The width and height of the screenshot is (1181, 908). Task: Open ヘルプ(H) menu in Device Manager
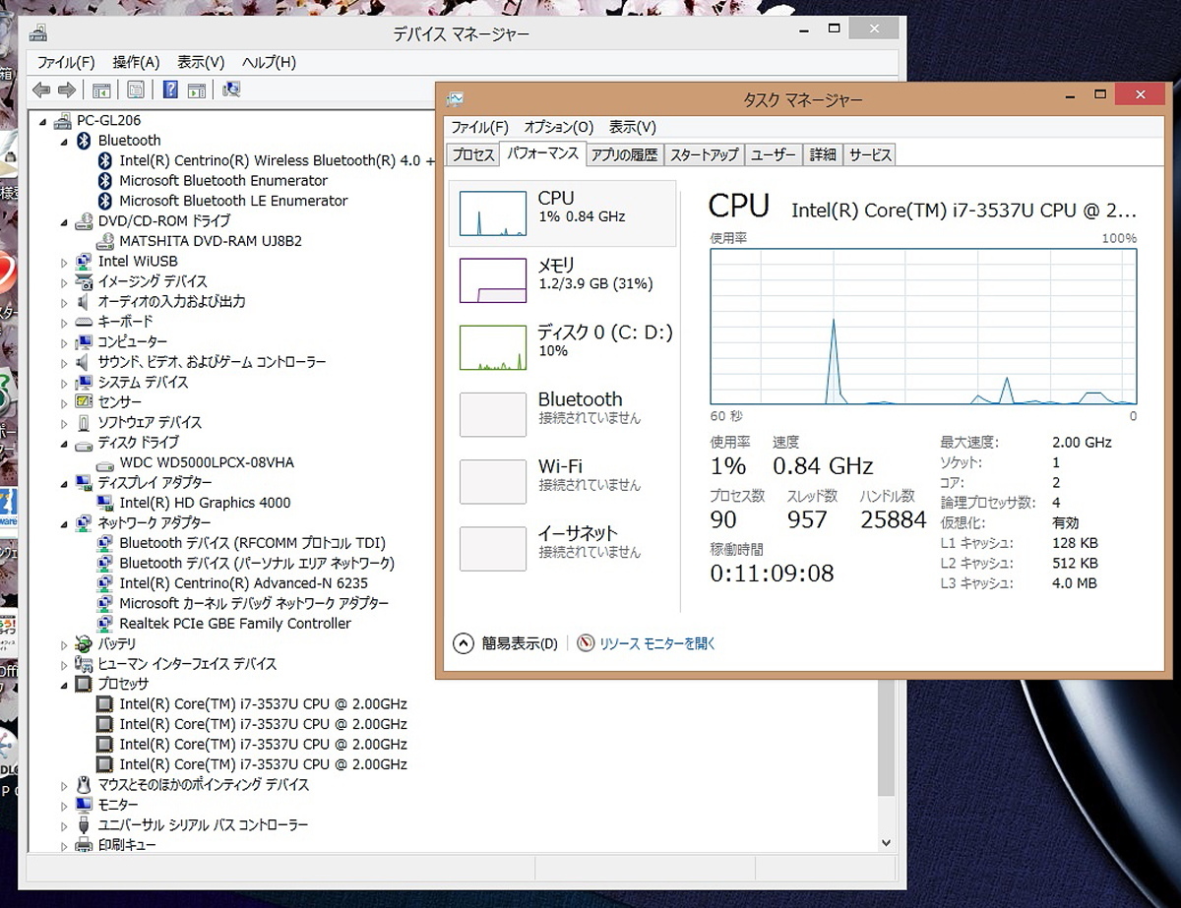point(269,62)
